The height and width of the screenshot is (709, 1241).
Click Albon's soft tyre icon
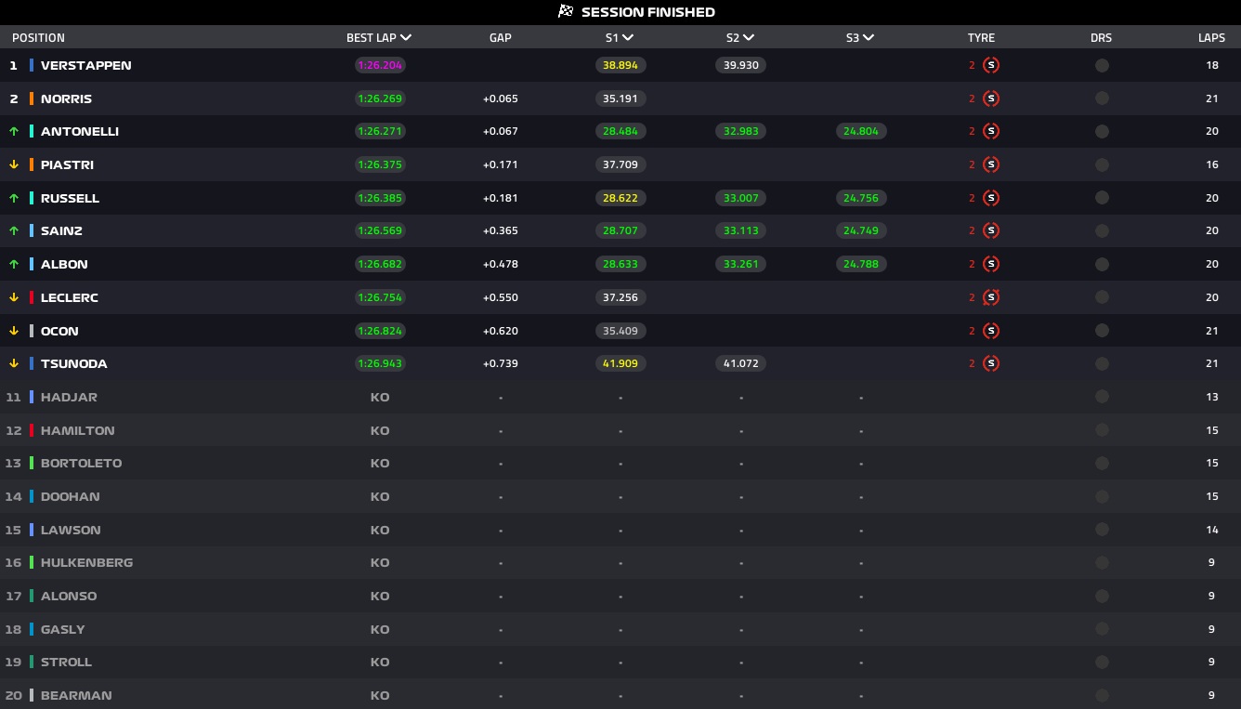[991, 264]
